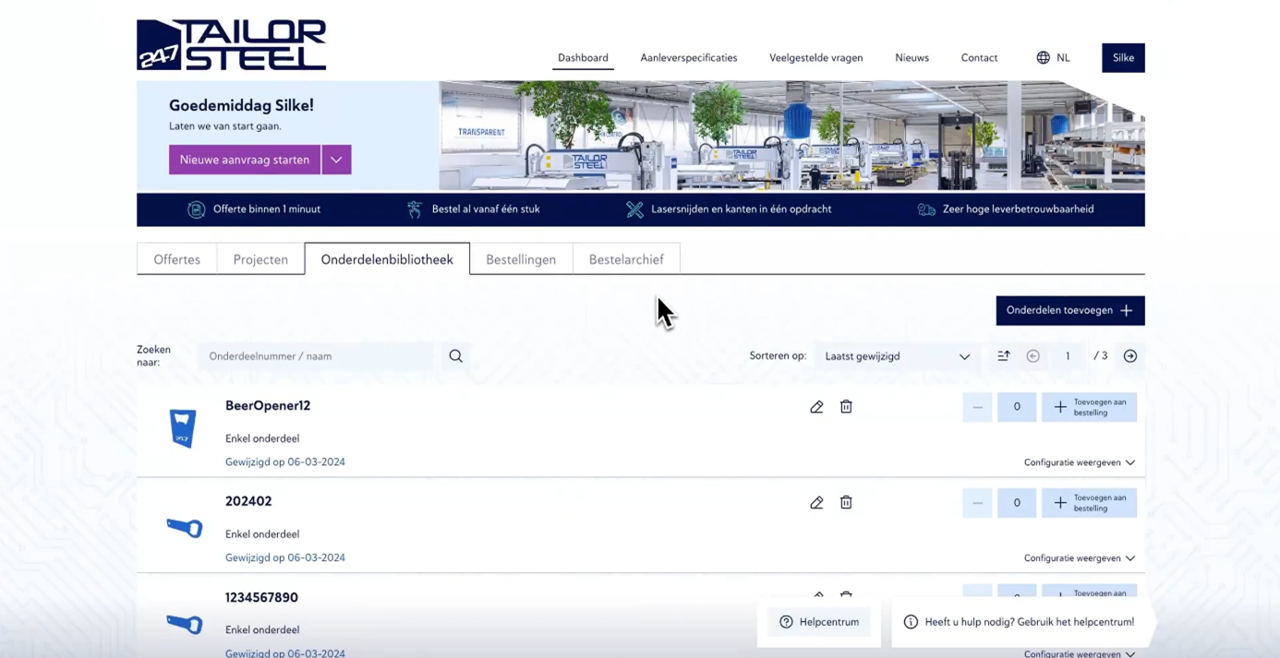The width and height of the screenshot is (1280, 658).
Task: Click the part number search input field
Action: [316, 356]
